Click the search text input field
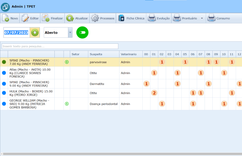The width and height of the screenshot is (242, 156). coord(60,46)
